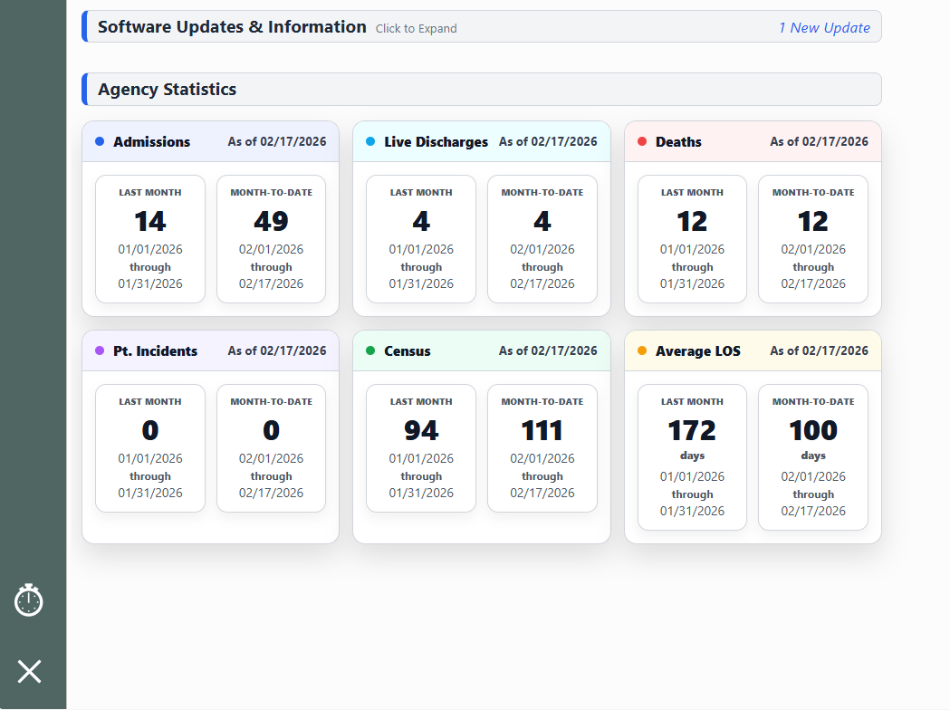Click LAST MONTH label in Average LOS card
This screenshot has height=710, width=950.
[692, 402]
